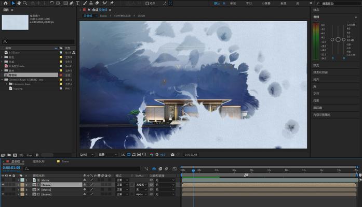Select the Default workspace tab
The width and height of the screenshot is (362, 207).
(x=217, y=3)
